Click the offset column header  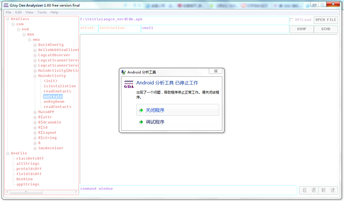pyautogui.click(x=89, y=29)
